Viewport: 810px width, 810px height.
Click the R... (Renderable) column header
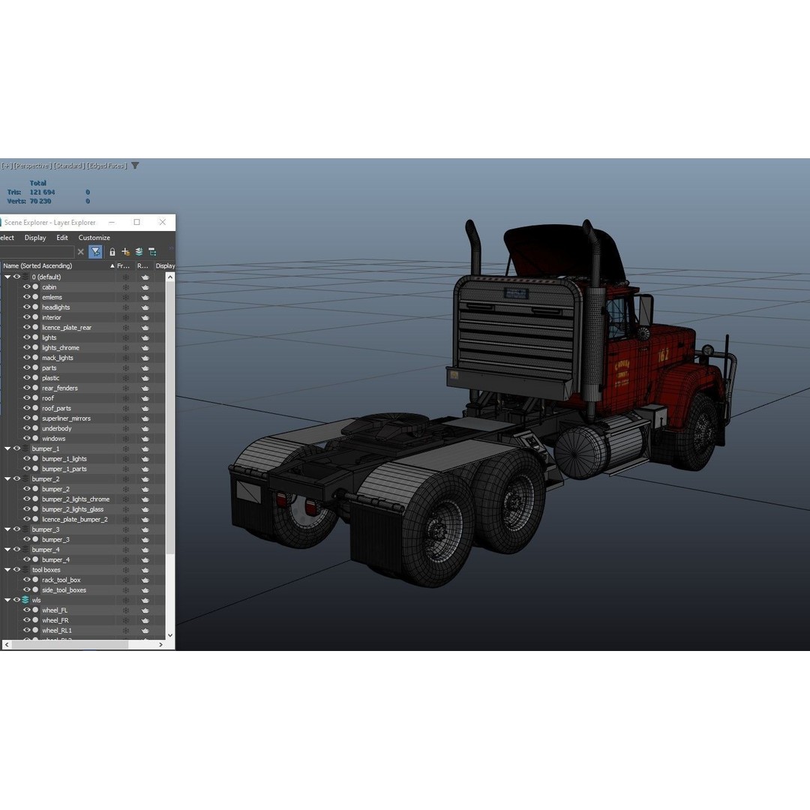(x=143, y=266)
